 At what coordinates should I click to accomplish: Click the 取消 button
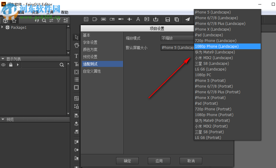tap(191, 161)
